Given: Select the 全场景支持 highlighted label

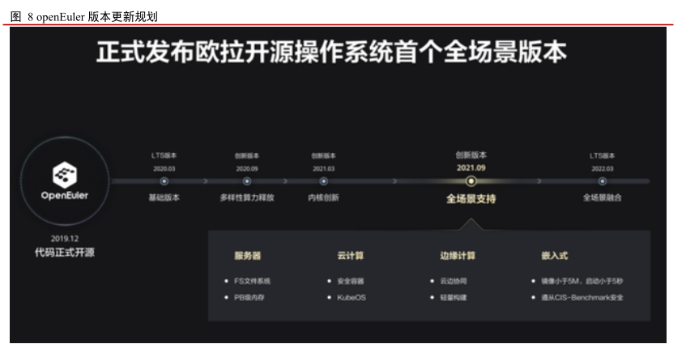Looking at the screenshot, I should (x=471, y=198).
